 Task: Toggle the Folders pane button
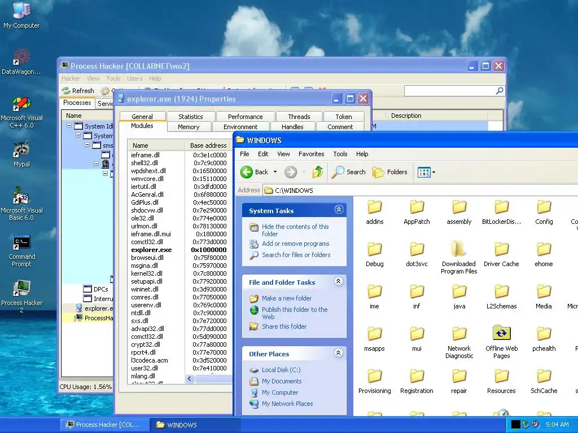click(389, 172)
